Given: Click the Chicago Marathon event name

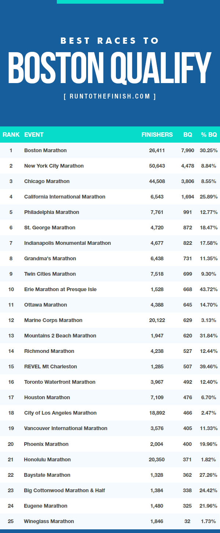Looking at the screenshot, I should [x=47, y=181].
